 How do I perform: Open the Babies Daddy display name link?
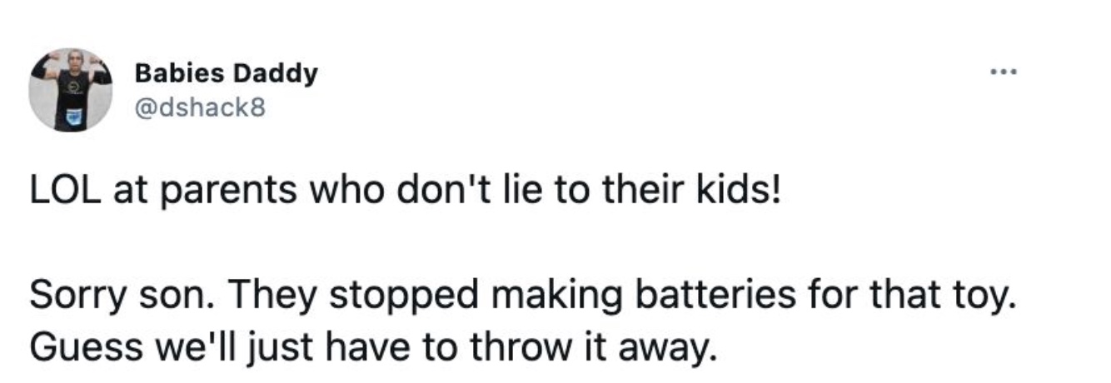(226, 73)
